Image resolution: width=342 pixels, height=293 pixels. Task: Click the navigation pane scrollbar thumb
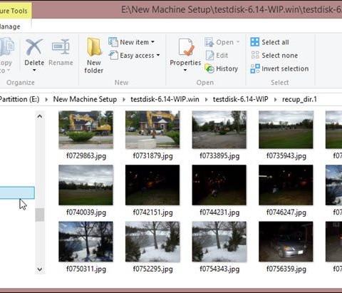pos(40,215)
